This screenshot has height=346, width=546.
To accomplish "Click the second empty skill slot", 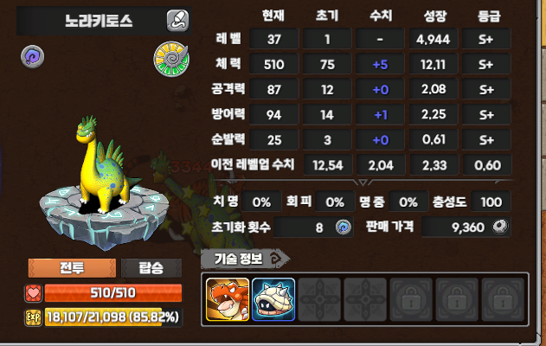I will 365,299.
